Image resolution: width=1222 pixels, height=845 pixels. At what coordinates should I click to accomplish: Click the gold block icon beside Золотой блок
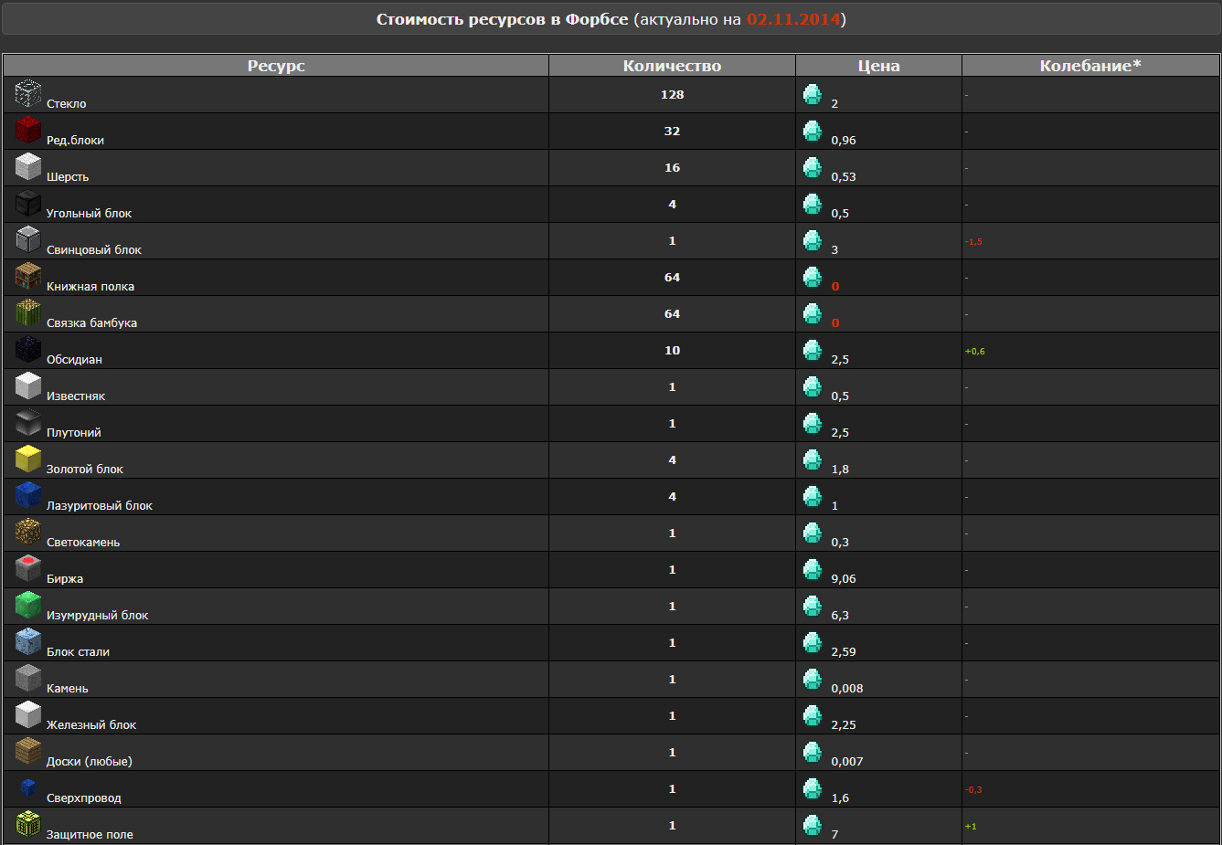pyautogui.click(x=28, y=459)
